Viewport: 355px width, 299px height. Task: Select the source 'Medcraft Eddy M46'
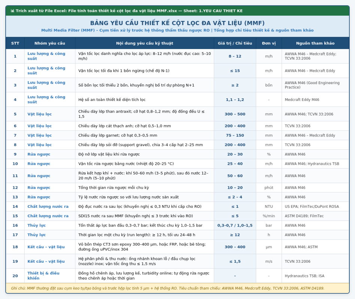tap(302, 100)
